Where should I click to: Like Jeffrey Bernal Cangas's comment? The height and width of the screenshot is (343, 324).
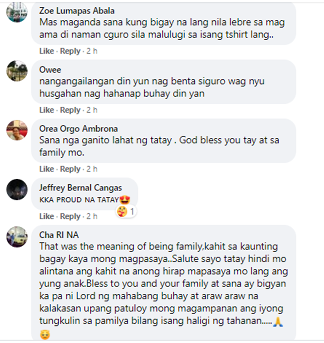[46, 216]
